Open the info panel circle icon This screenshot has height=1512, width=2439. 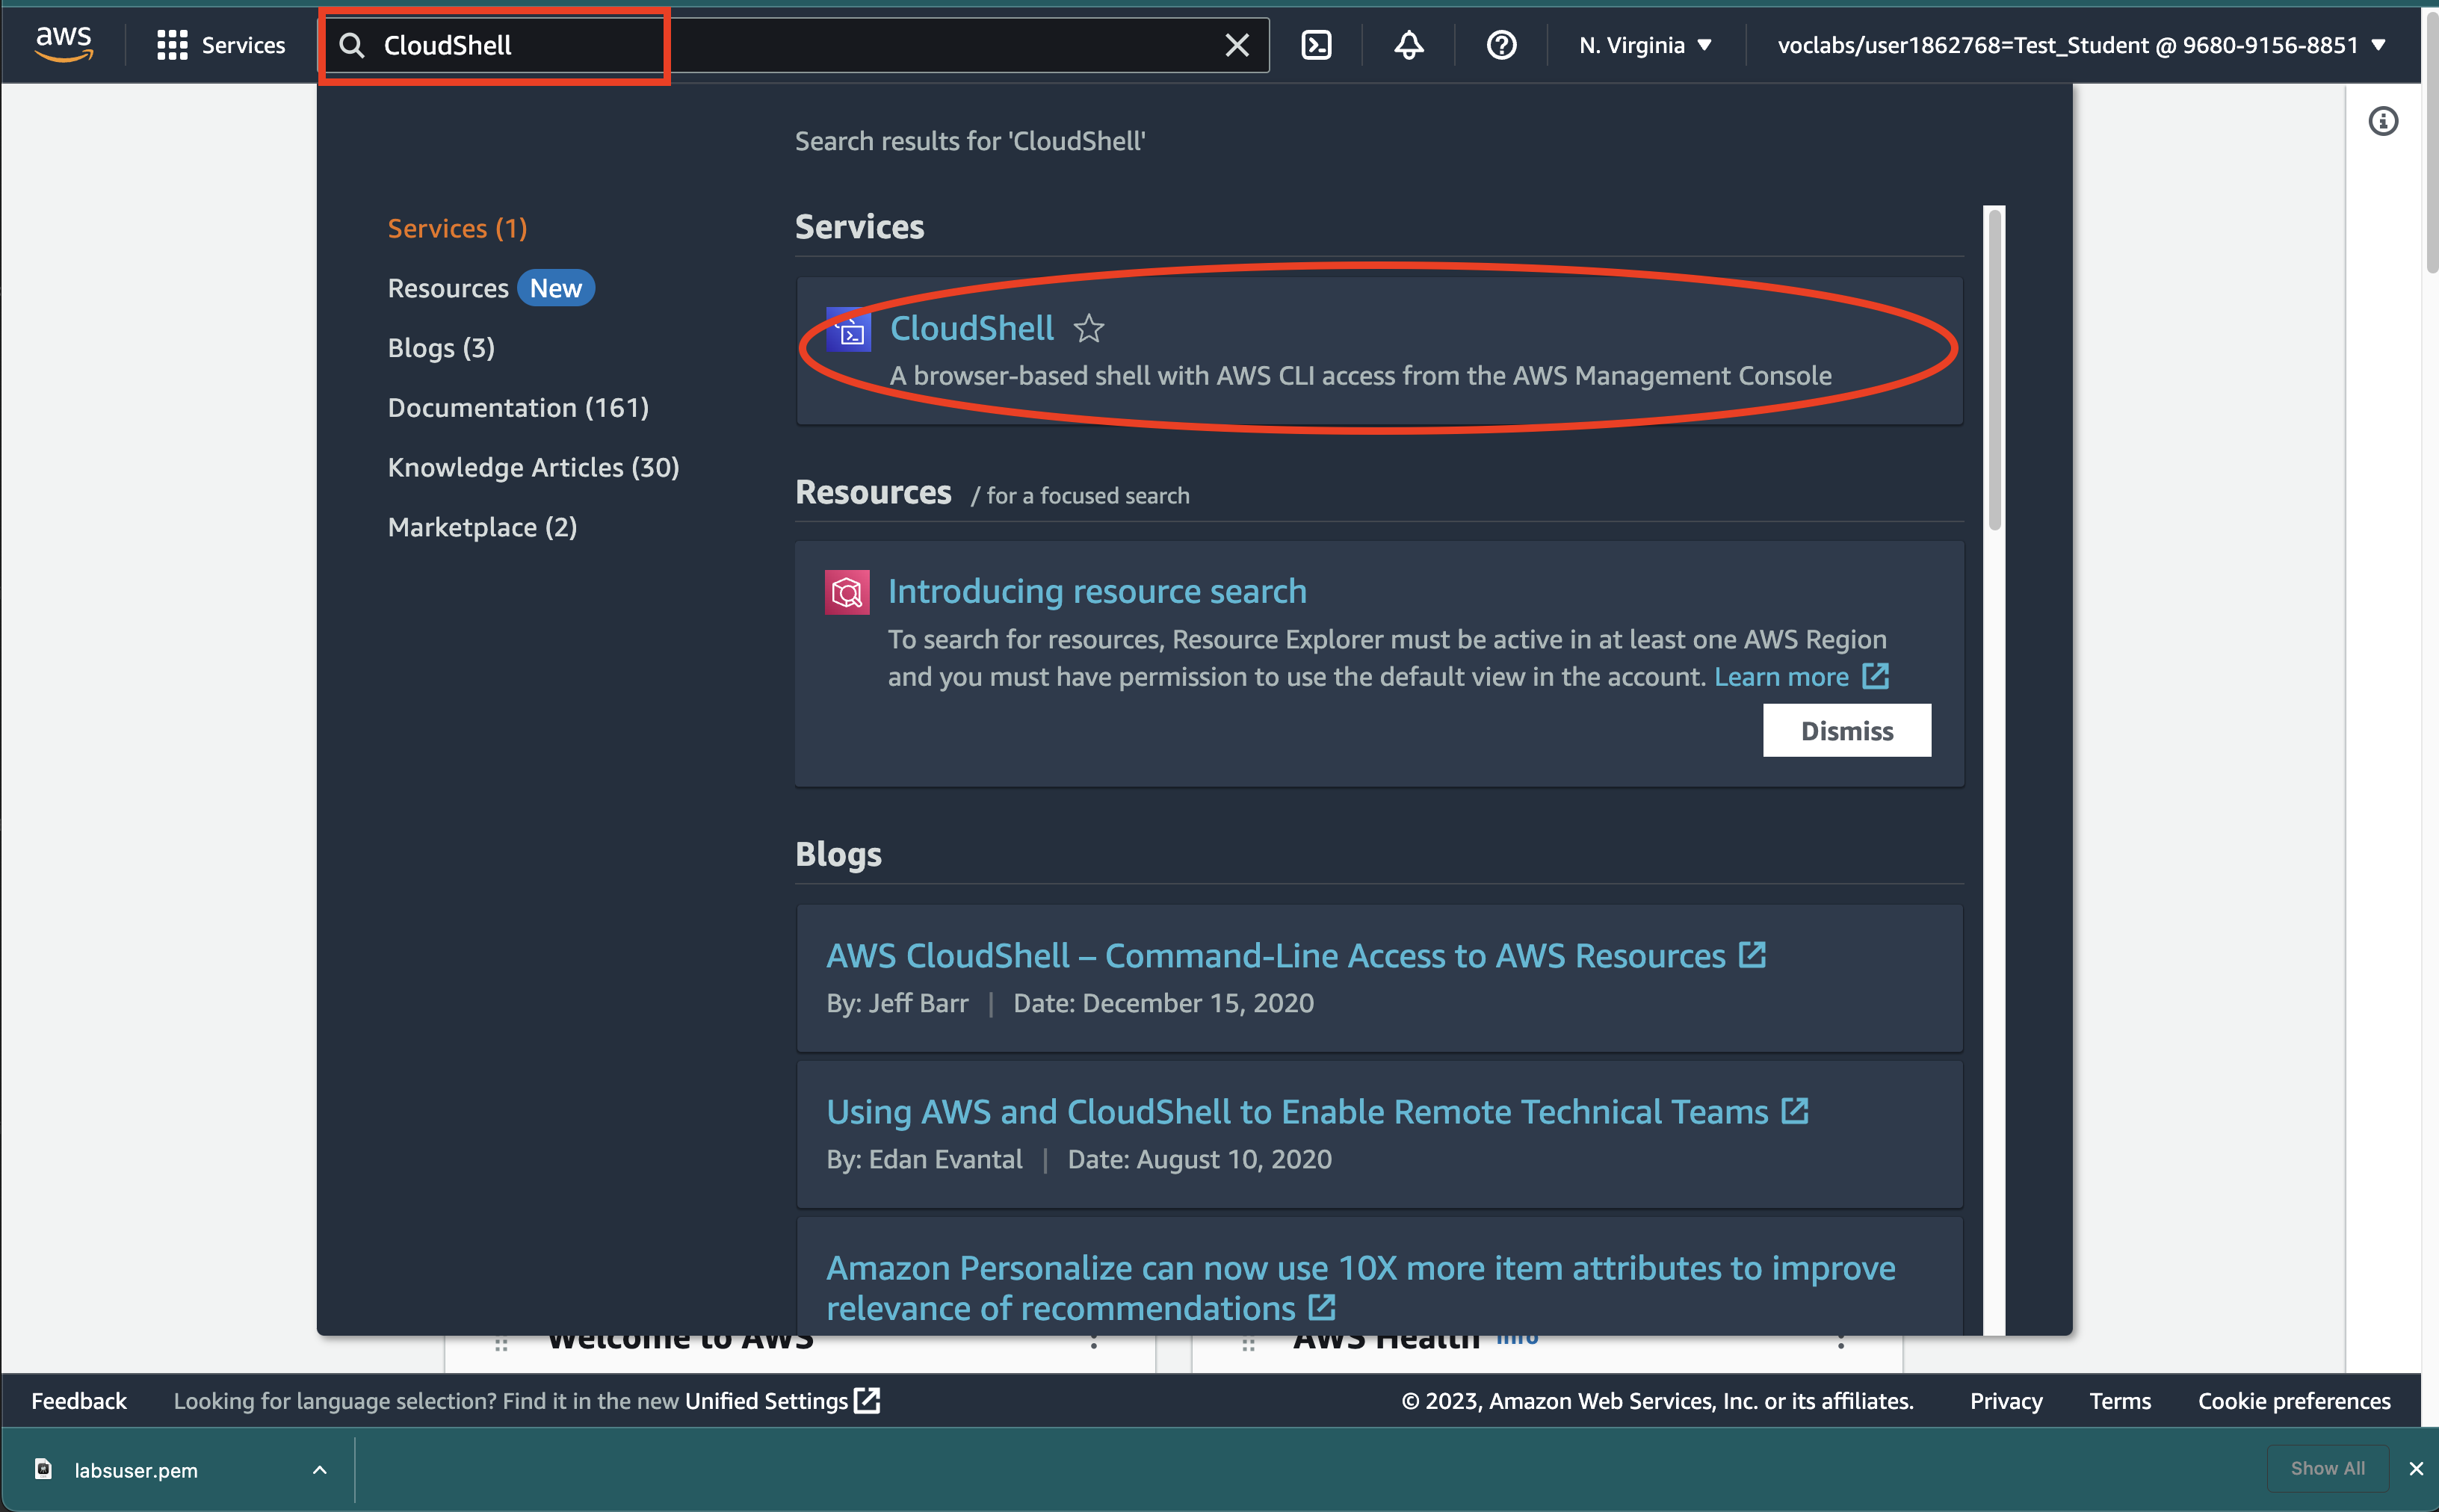(x=2383, y=121)
